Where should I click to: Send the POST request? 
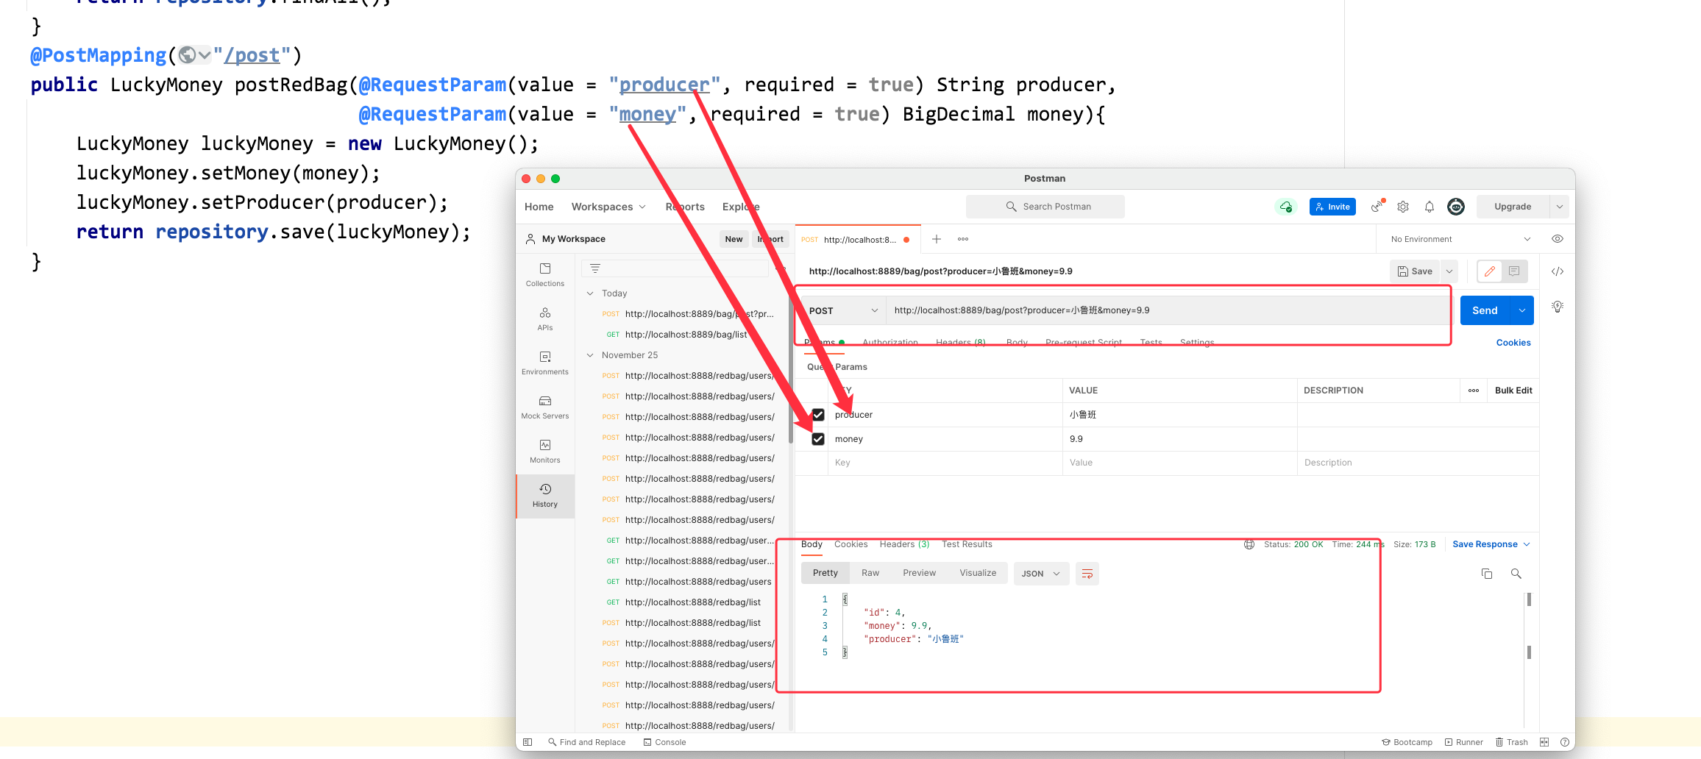coord(1485,310)
